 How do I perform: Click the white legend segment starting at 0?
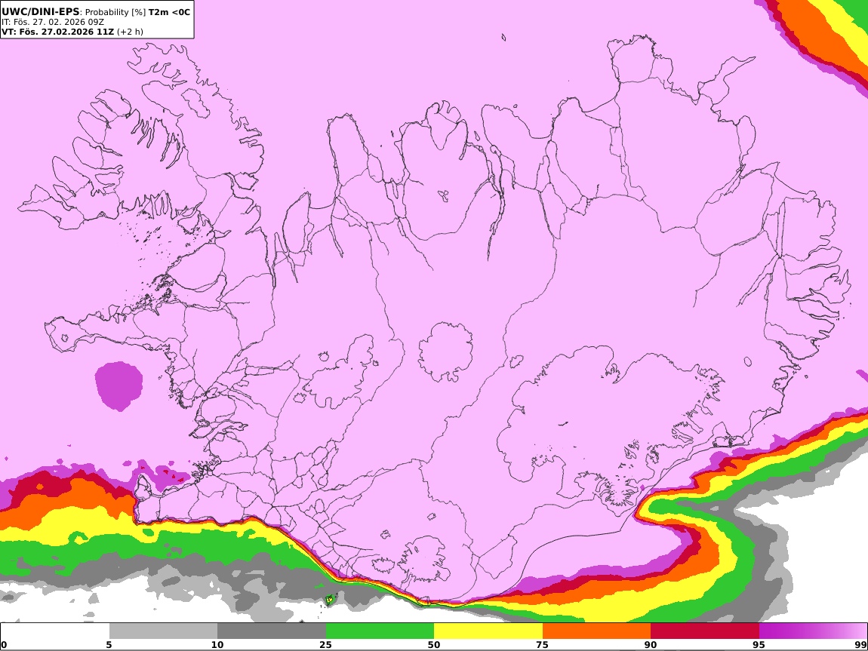point(55,631)
